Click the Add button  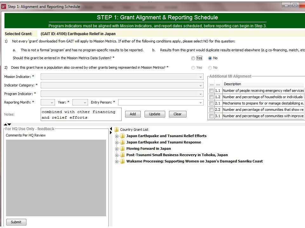(x=133, y=114)
